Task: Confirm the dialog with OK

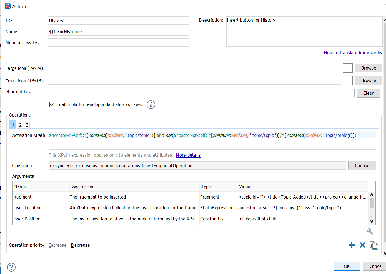Action: click(x=347, y=266)
